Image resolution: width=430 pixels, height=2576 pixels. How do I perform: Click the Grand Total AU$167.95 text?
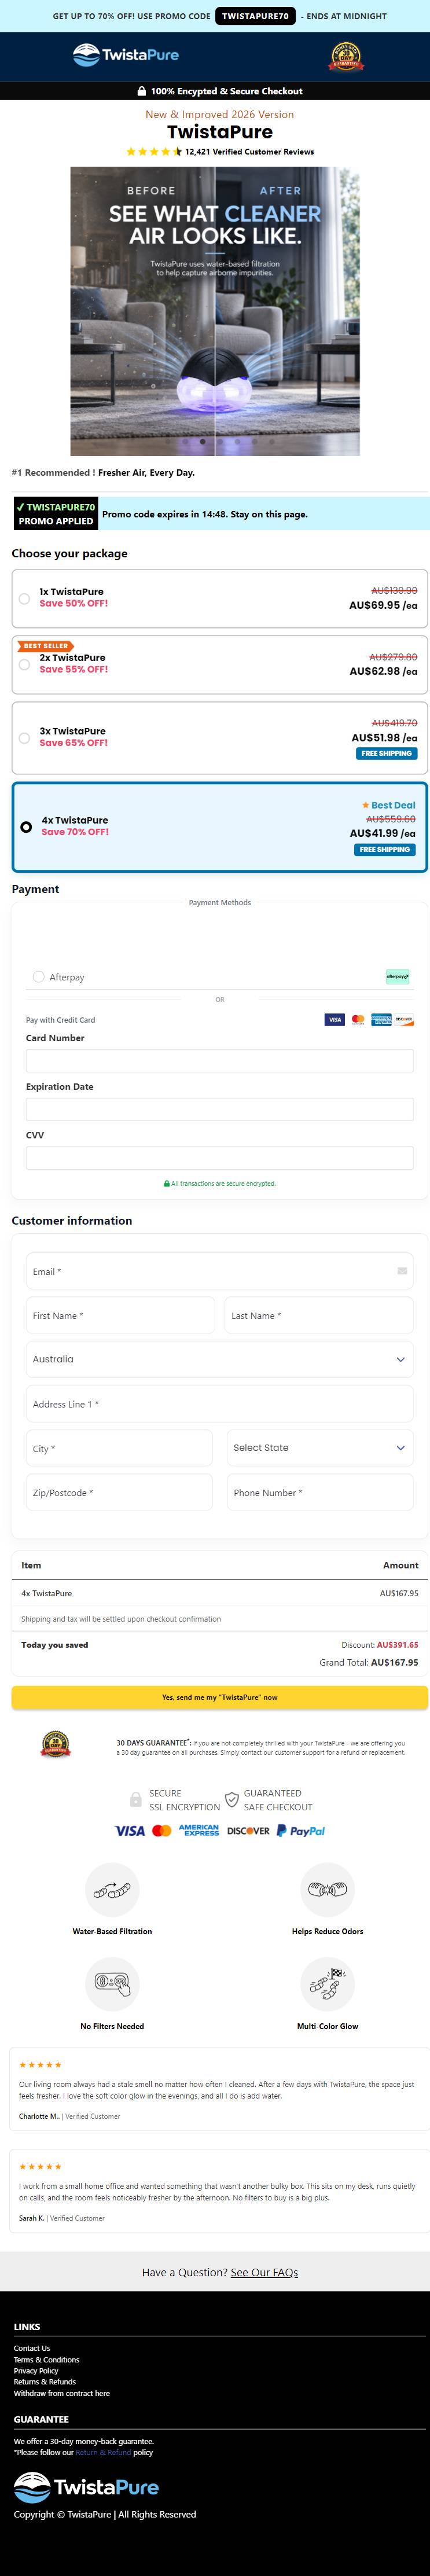coord(369,1662)
